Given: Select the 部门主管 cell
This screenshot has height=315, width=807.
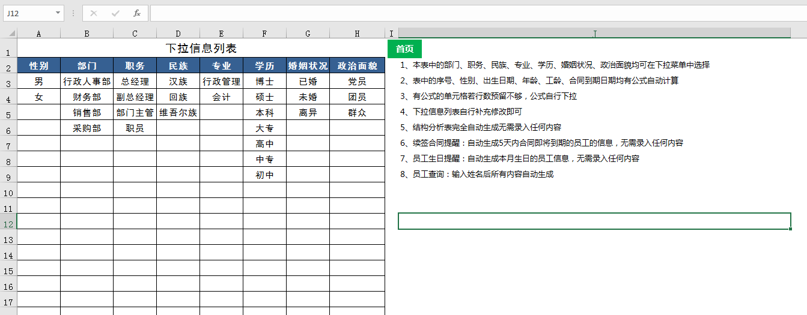Looking at the screenshot, I should pyautogui.click(x=135, y=112).
